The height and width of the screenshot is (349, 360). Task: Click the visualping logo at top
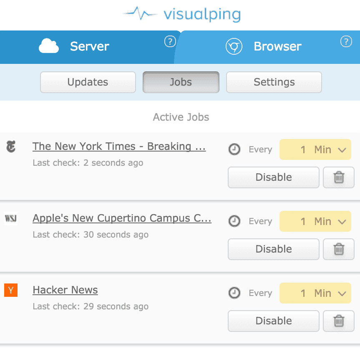pyautogui.click(x=182, y=14)
